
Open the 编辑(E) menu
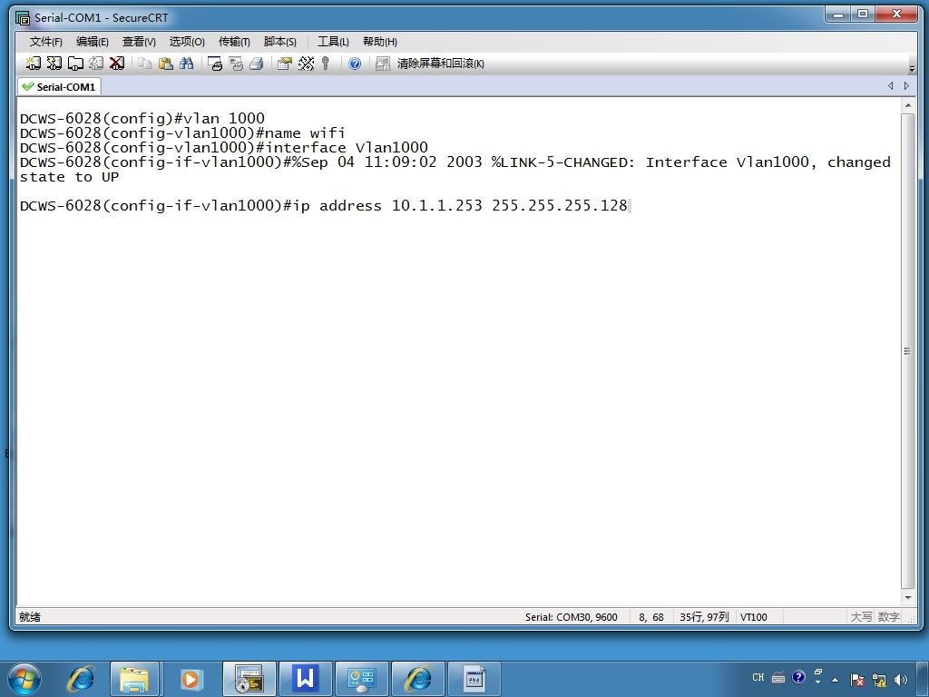92,42
